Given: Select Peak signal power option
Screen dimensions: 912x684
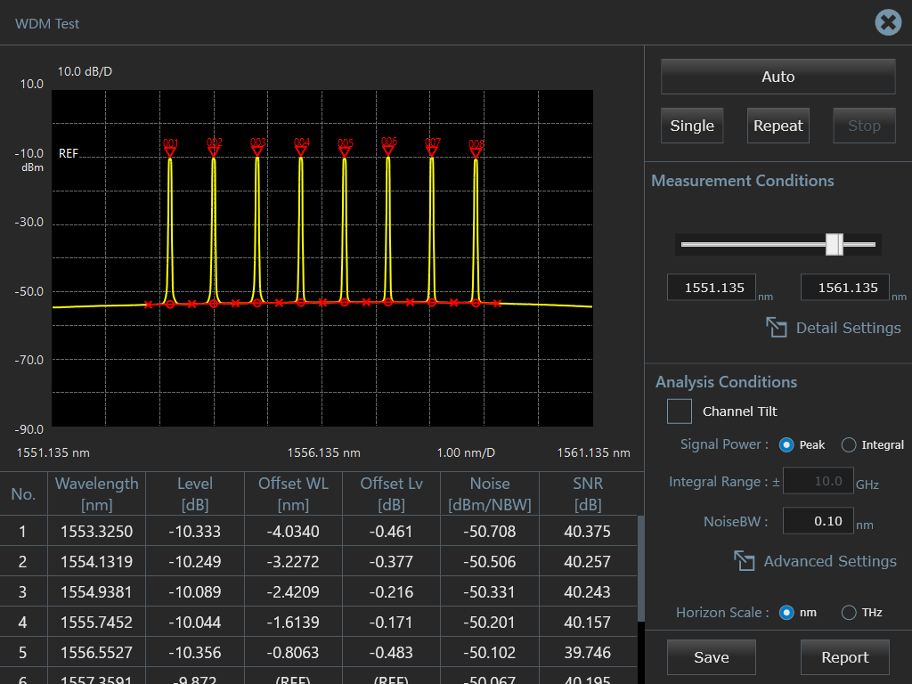Looking at the screenshot, I should click(786, 444).
